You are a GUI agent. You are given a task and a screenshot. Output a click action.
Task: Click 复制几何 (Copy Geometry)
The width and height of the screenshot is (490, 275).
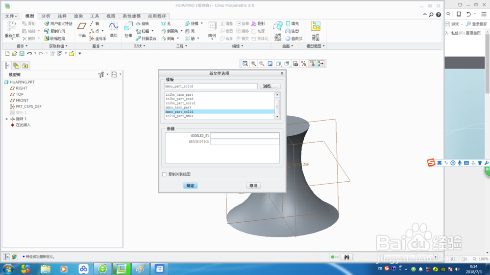tap(55, 31)
